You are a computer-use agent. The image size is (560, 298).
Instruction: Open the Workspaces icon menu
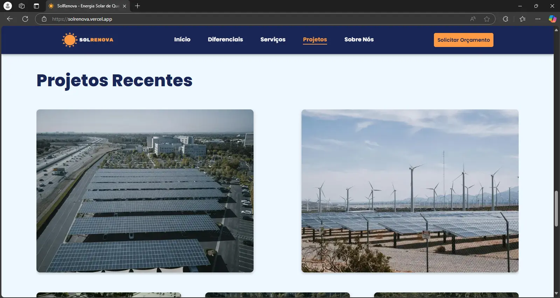click(x=22, y=6)
